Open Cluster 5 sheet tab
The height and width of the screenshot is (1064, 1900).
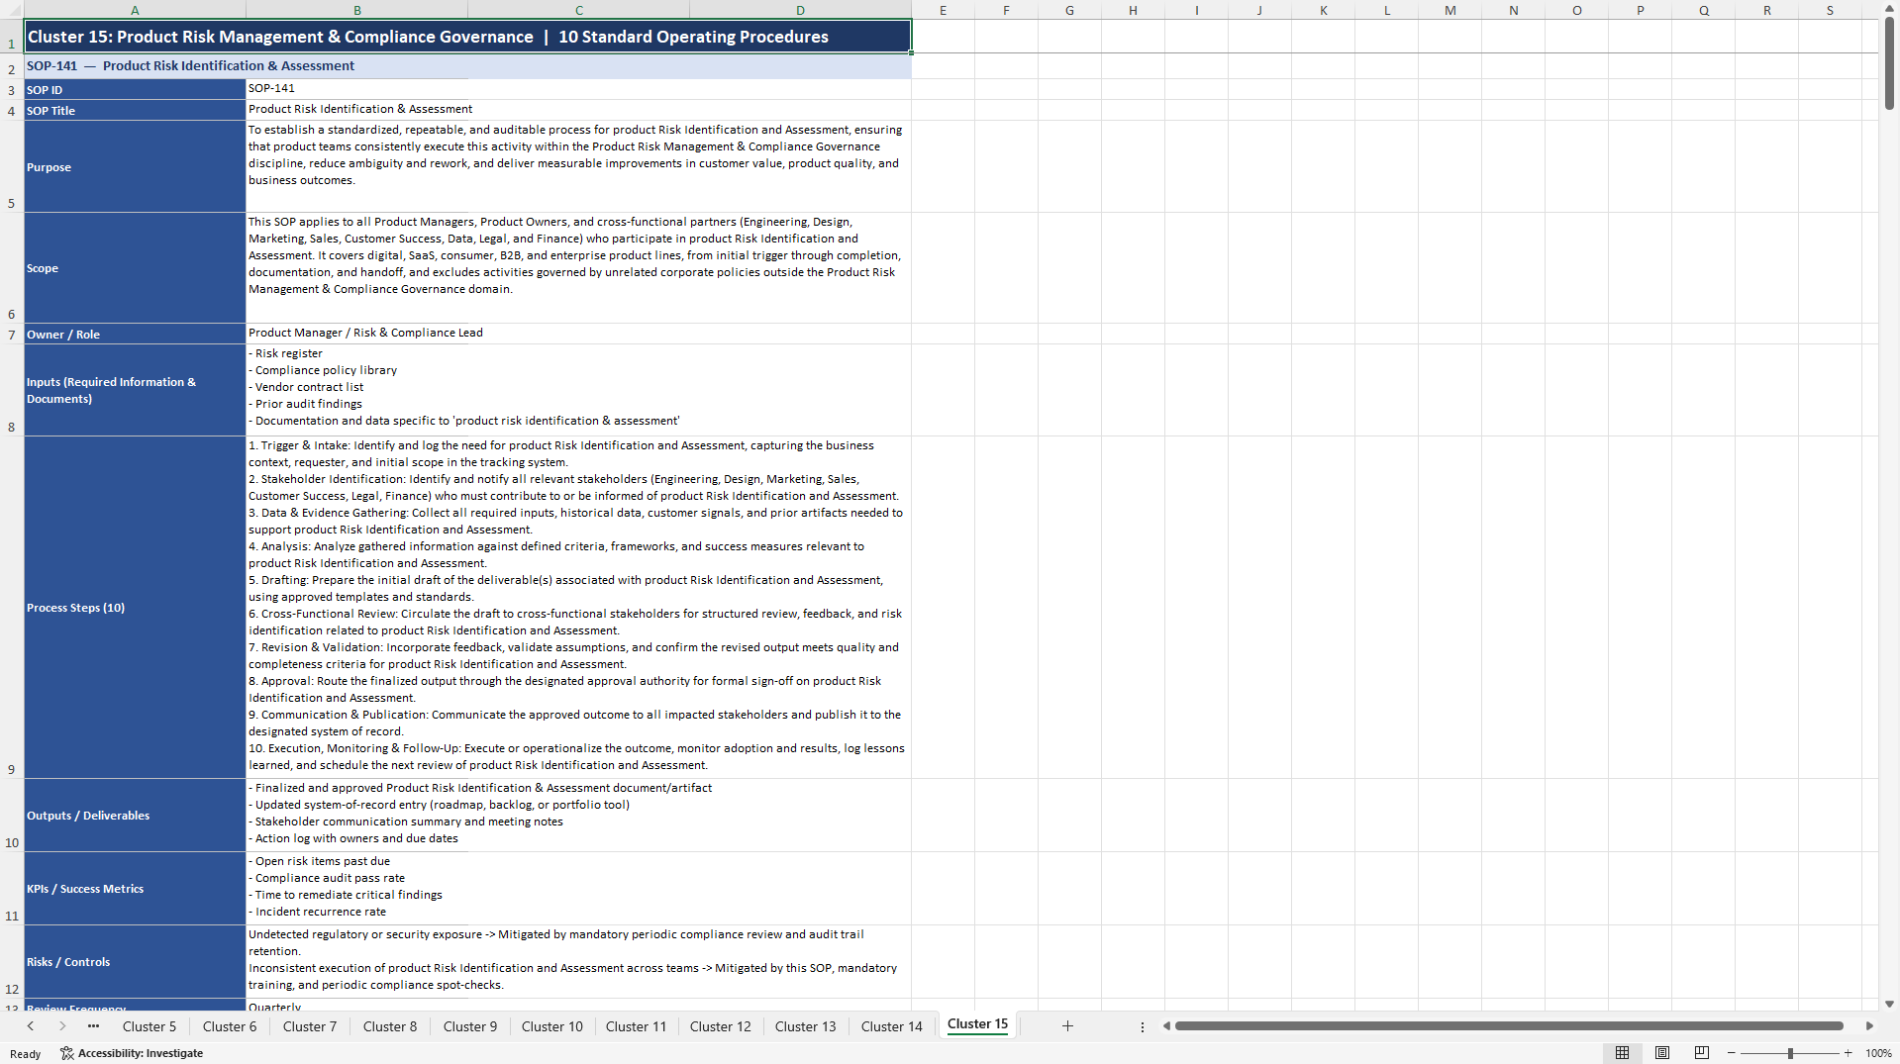click(x=150, y=1026)
